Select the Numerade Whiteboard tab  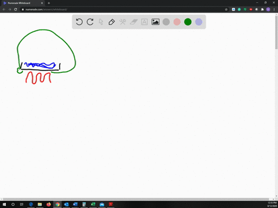click(23, 3)
